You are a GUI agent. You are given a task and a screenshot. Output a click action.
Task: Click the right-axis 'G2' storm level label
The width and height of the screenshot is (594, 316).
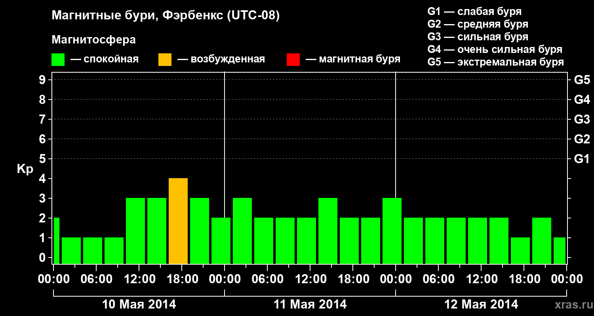(582, 139)
